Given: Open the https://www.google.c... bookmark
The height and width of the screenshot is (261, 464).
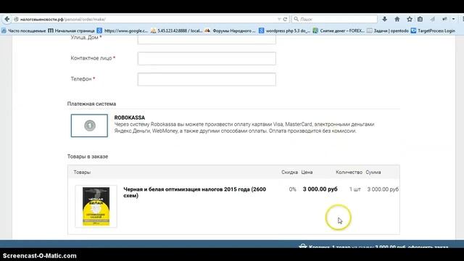Looking at the screenshot, I should click(123, 30).
